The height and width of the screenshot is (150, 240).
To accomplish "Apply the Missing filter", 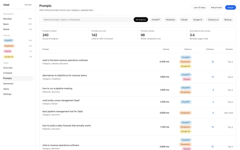I will coord(228,20).
